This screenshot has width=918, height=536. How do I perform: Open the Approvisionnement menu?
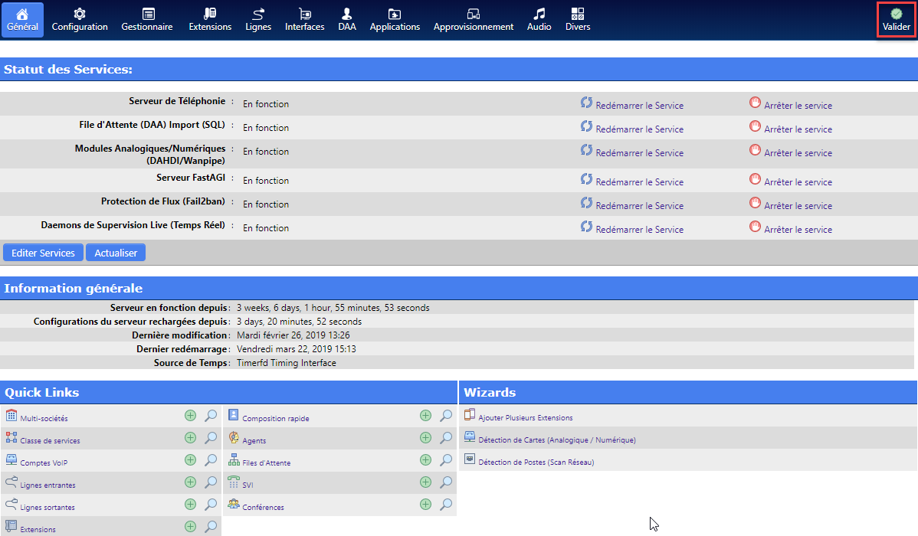tap(473, 20)
